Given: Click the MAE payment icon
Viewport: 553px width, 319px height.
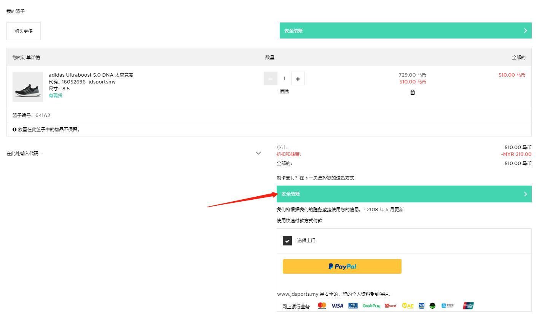Looking at the screenshot, I should point(408,306).
